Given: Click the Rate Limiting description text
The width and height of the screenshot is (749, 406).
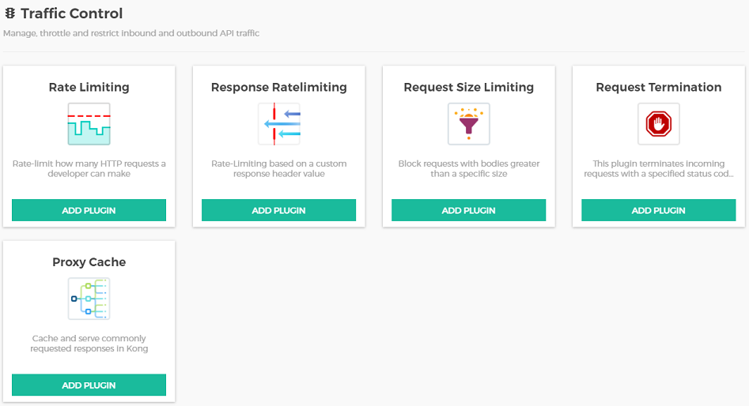Looking at the screenshot, I should (89, 168).
